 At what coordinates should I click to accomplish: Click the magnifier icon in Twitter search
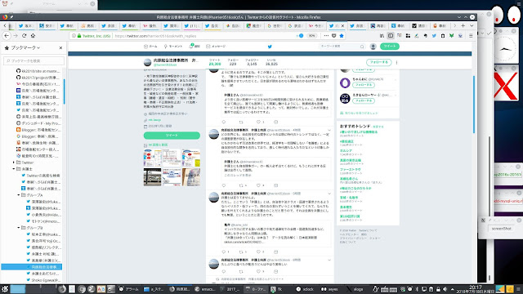362,47
